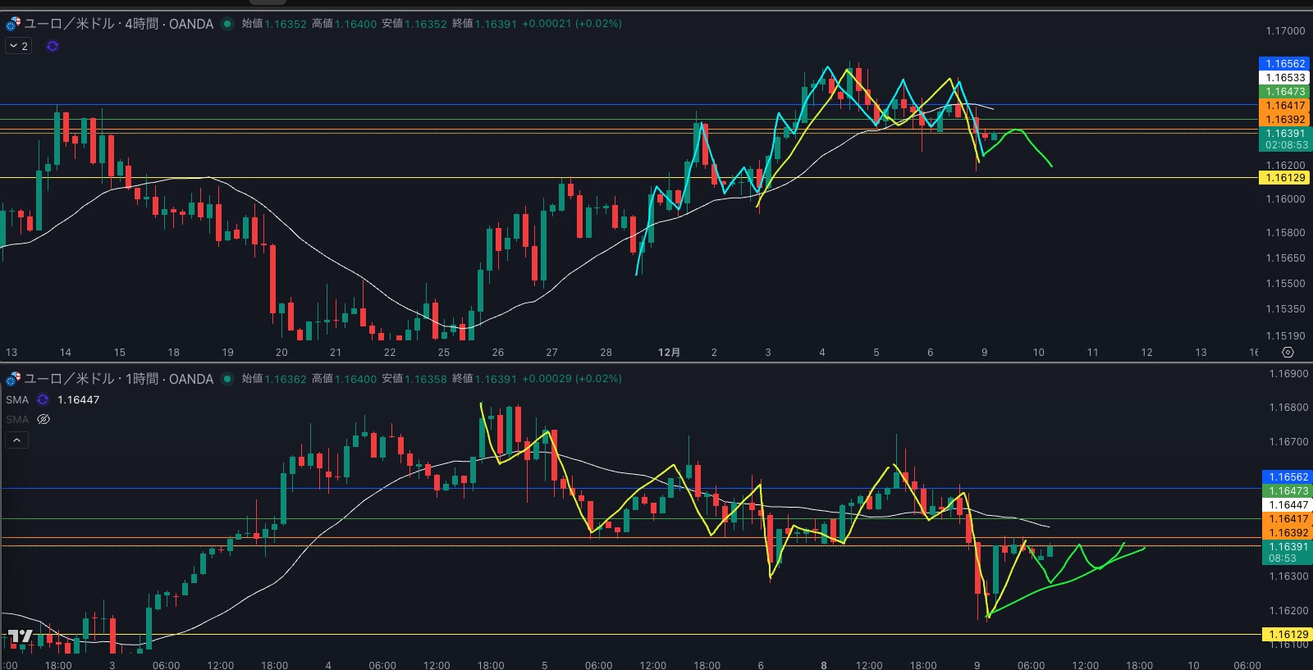Click the blue 1.16562 price label on 4-hour axis

[x=1284, y=64]
